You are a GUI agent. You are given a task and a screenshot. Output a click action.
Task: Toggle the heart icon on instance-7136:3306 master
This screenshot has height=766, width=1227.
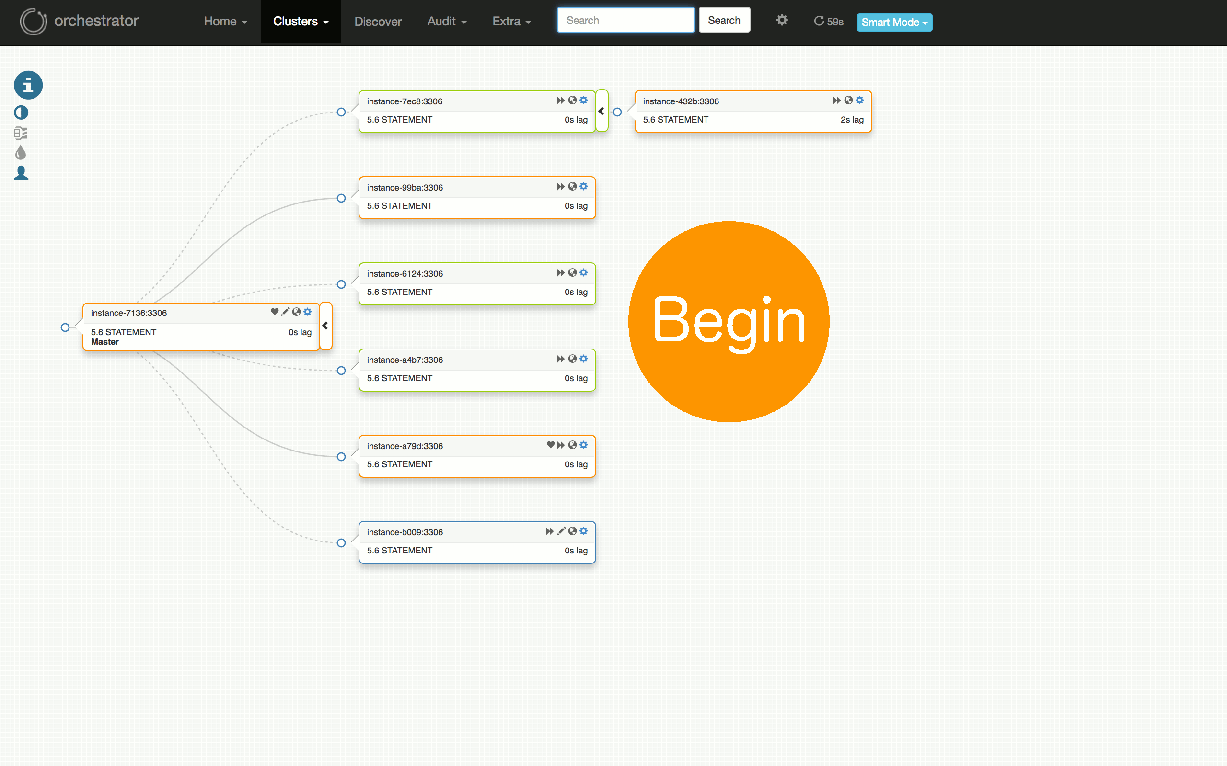point(274,312)
